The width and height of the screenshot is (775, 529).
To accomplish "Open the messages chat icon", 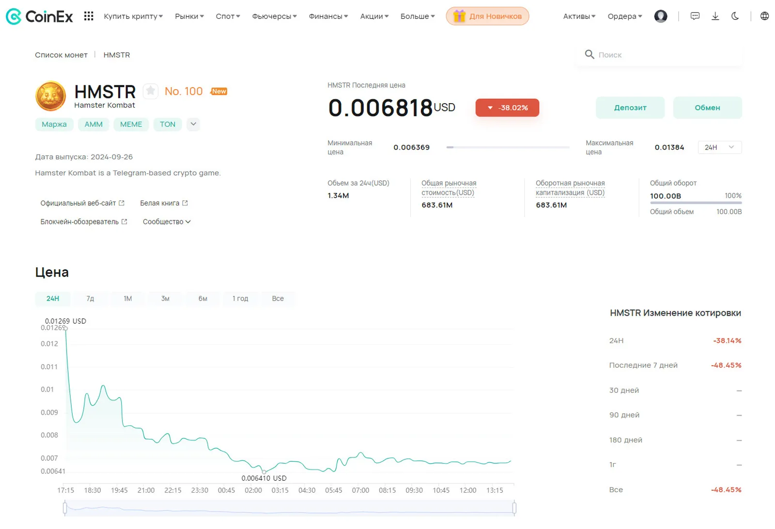I will [x=695, y=16].
